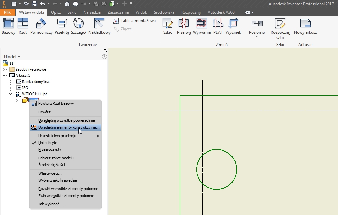338x215 pixels.
Task: Click the Open folder icon in quick access toolbar
Action: (x=26, y=4)
